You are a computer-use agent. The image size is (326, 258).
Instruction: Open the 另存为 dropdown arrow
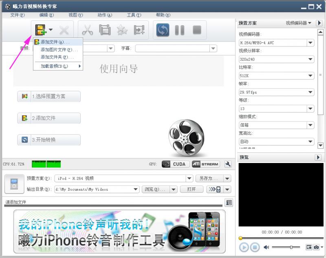click(227, 179)
